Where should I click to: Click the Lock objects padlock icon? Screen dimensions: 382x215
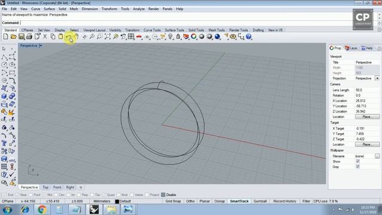[178, 36]
